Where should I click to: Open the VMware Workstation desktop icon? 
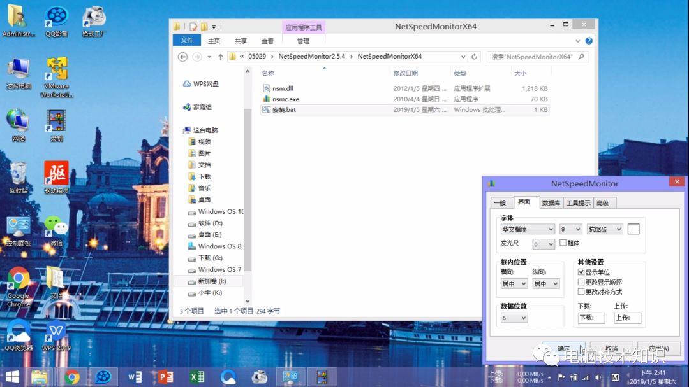(56, 77)
